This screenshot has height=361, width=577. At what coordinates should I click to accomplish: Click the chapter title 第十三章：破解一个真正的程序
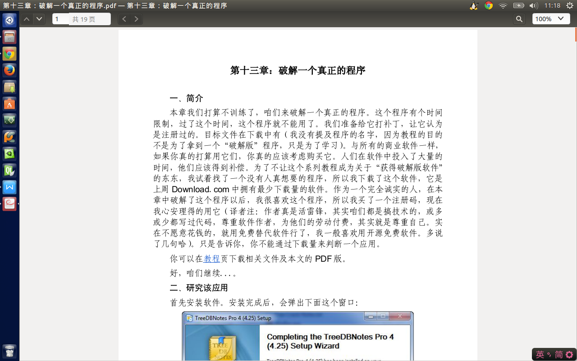click(298, 70)
